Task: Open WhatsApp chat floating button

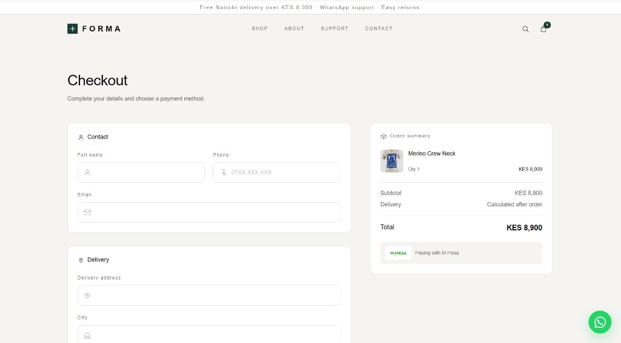Action: click(600, 322)
